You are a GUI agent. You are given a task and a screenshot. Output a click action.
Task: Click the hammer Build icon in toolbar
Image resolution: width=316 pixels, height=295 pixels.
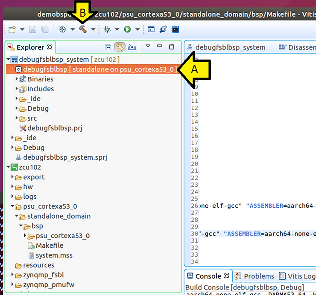[x=83, y=29]
